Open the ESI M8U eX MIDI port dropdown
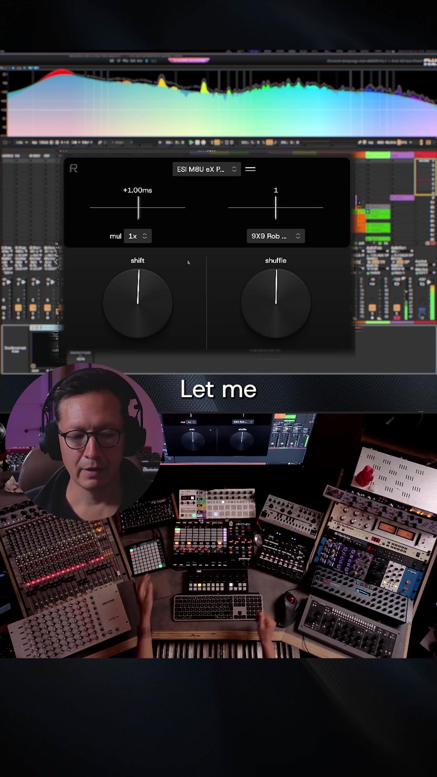Screen dimensions: 437x777 (206, 169)
